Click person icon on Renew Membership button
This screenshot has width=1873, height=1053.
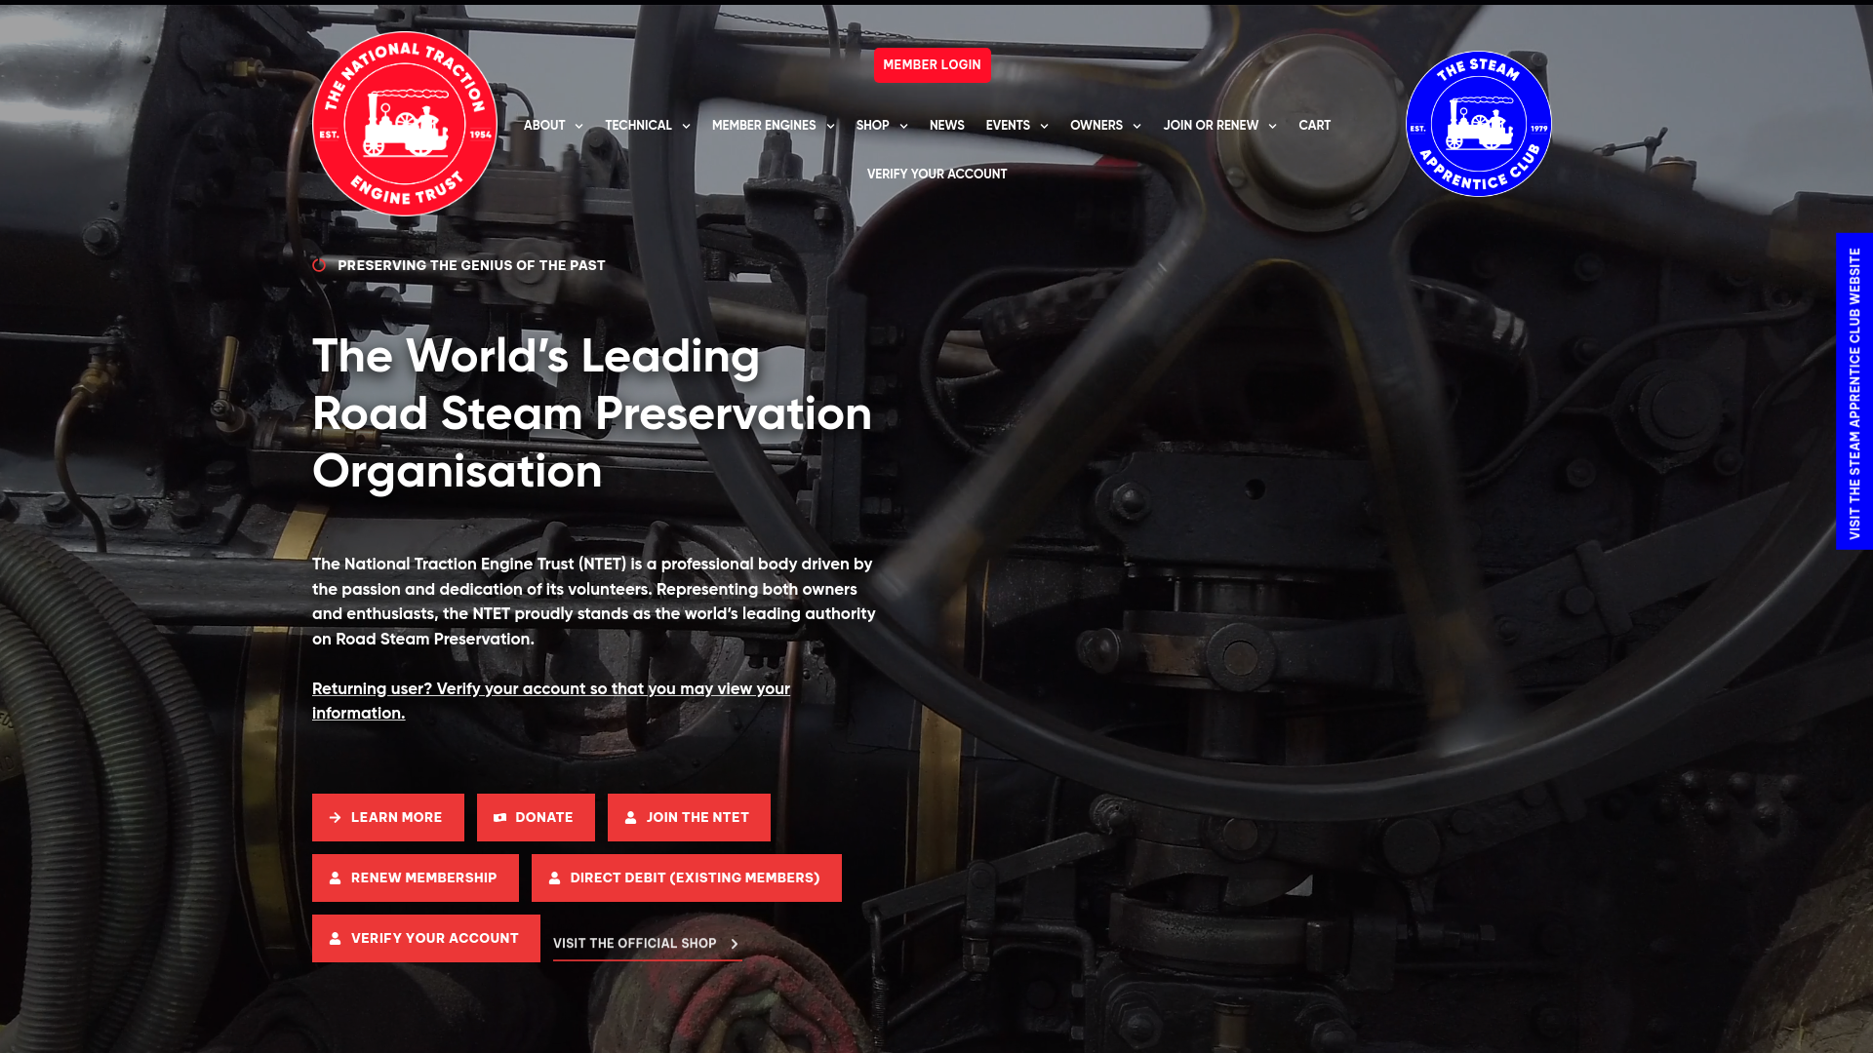(335, 878)
